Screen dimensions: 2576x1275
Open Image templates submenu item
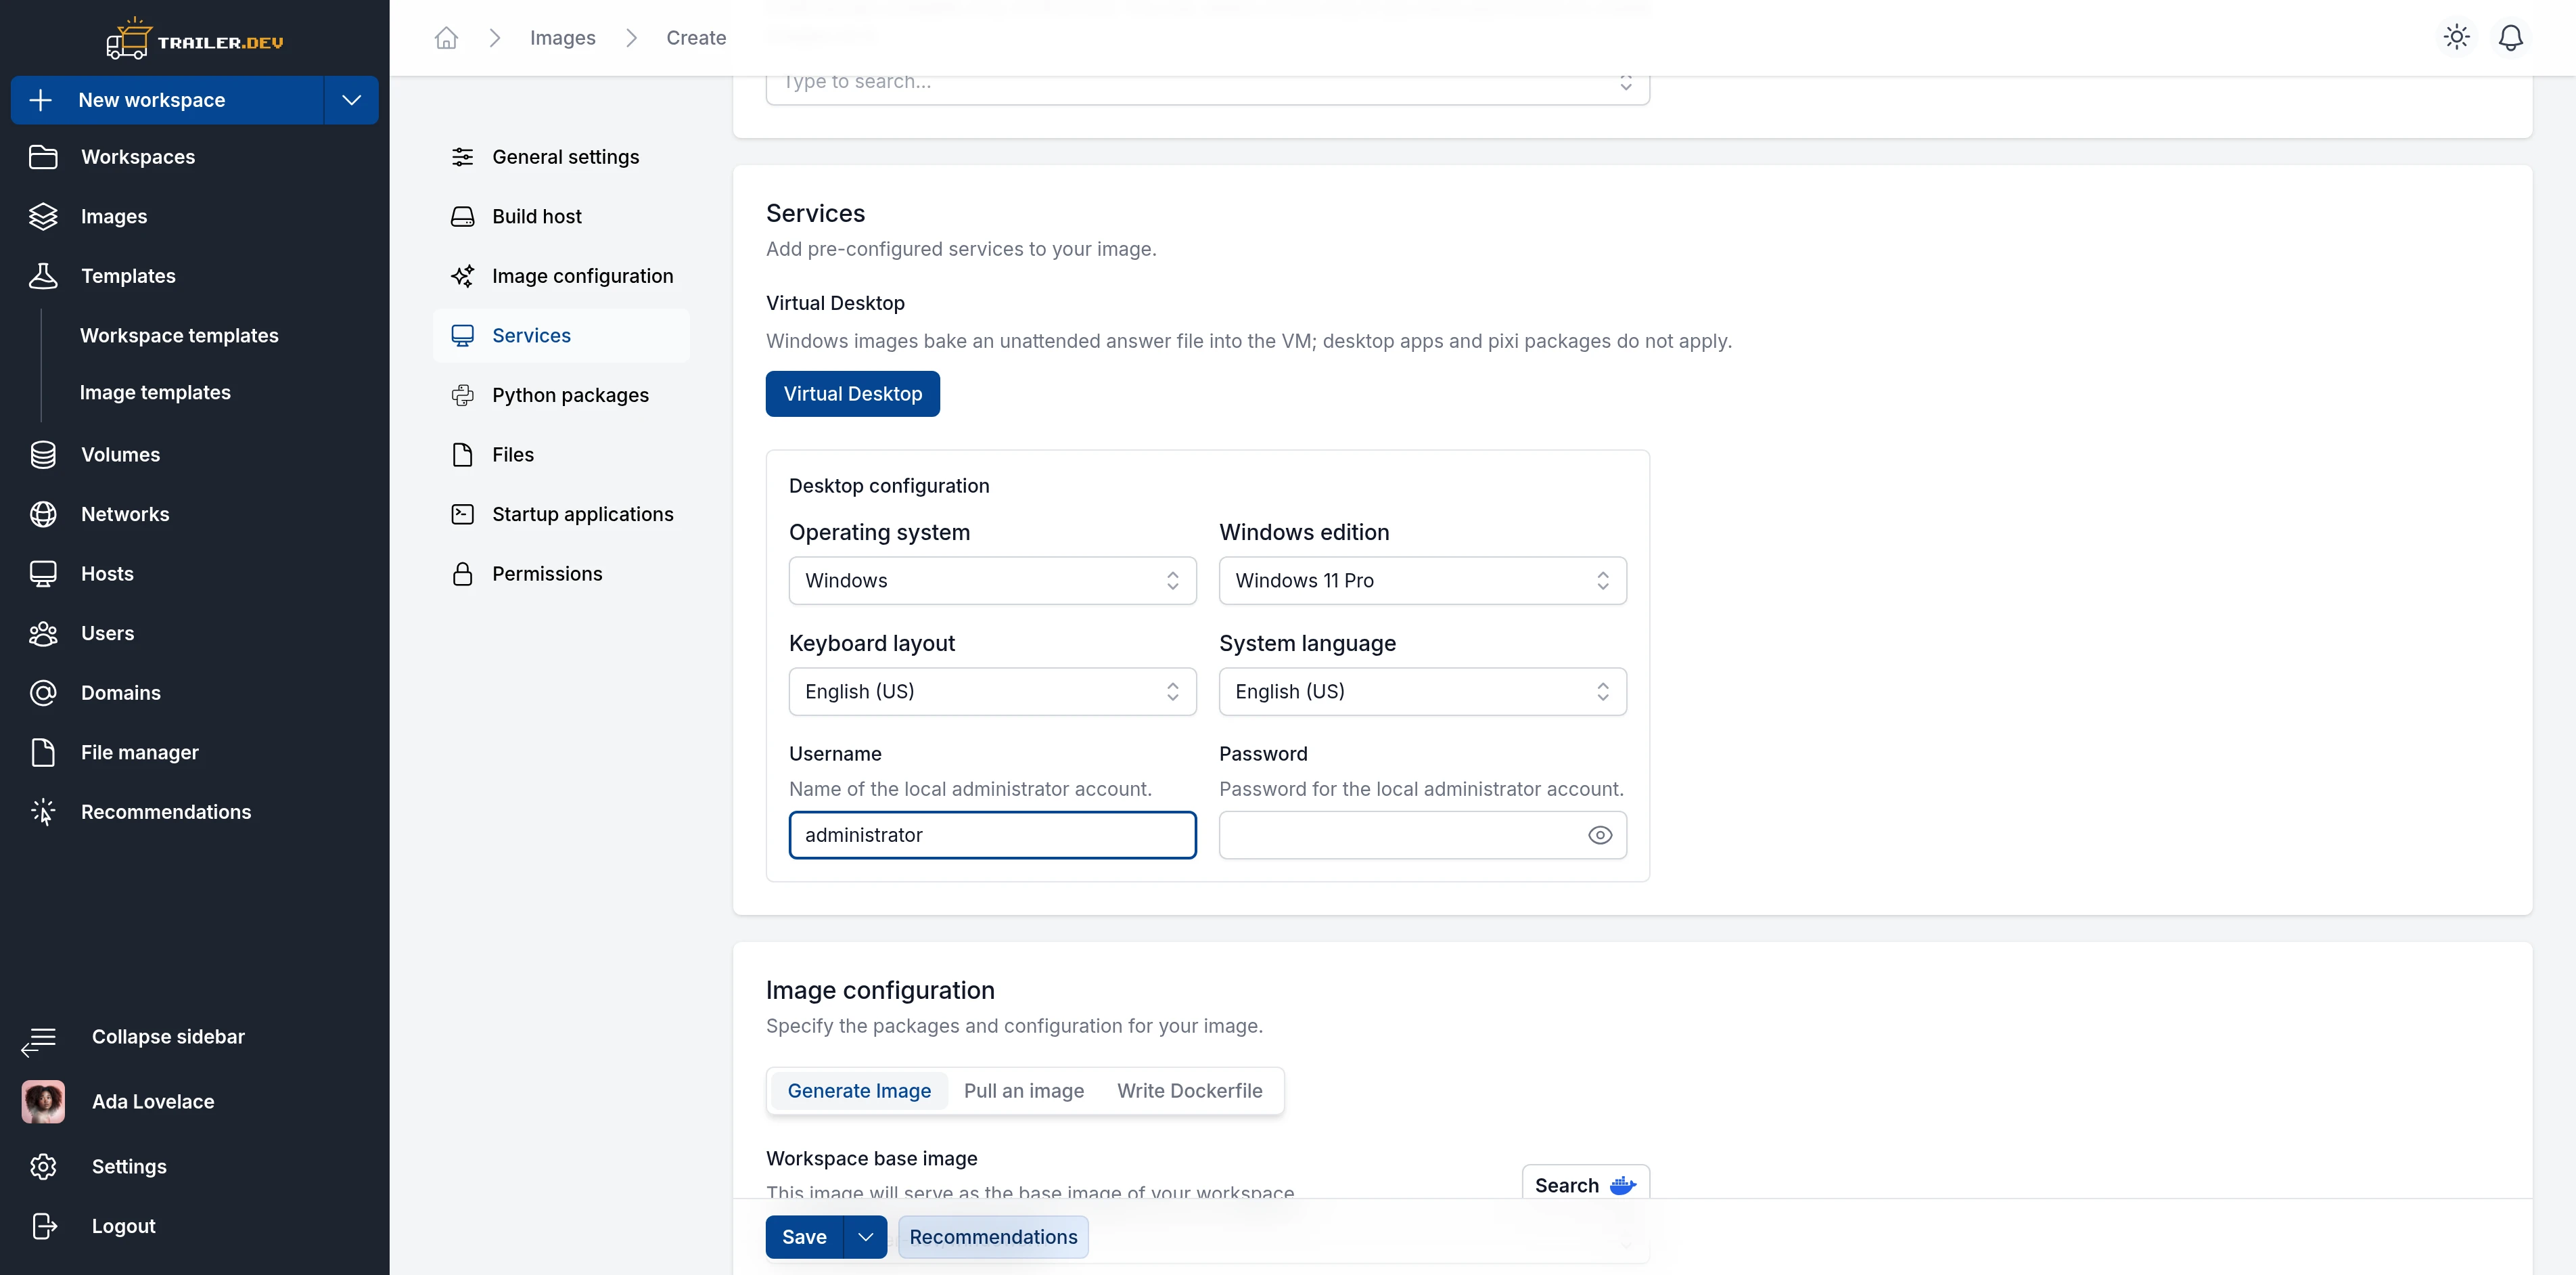155,393
